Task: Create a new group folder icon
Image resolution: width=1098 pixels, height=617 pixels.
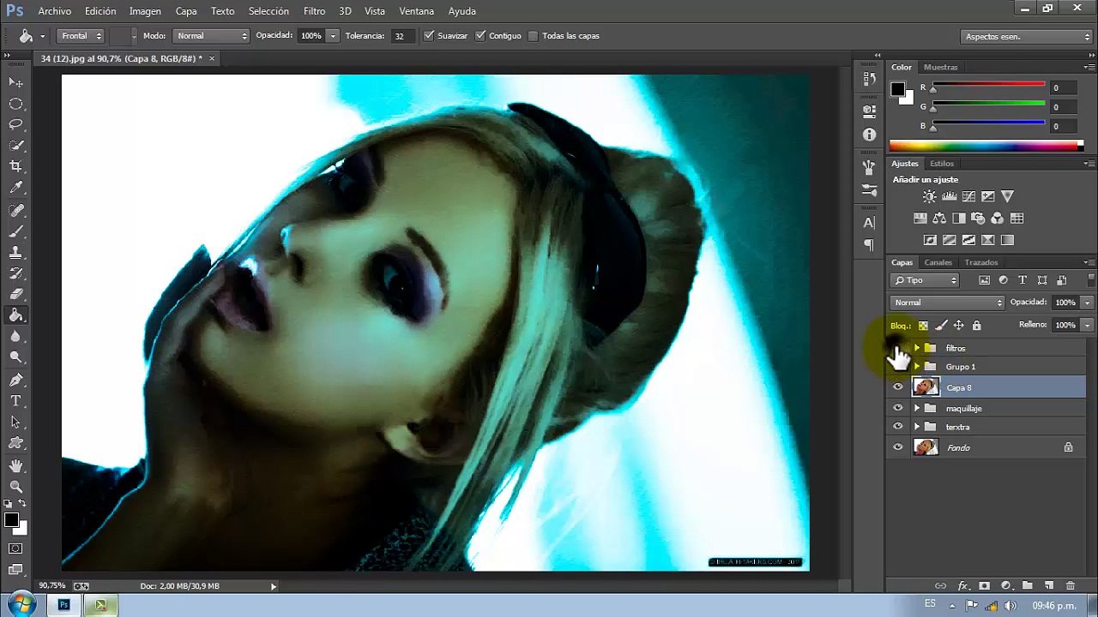Action: tap(1027, 586)
